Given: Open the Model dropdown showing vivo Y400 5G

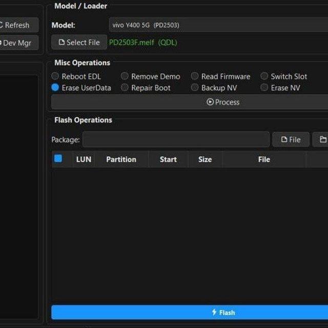Looking at the screenshot, I should (218, 25).
